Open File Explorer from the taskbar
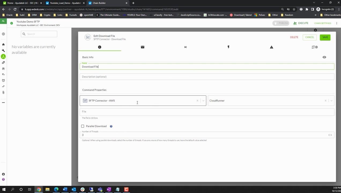This screenshot has height=193, width=341. (x=47, y=190)
